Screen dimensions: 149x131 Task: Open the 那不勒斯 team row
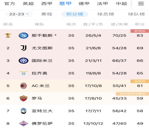click(74, 35)
